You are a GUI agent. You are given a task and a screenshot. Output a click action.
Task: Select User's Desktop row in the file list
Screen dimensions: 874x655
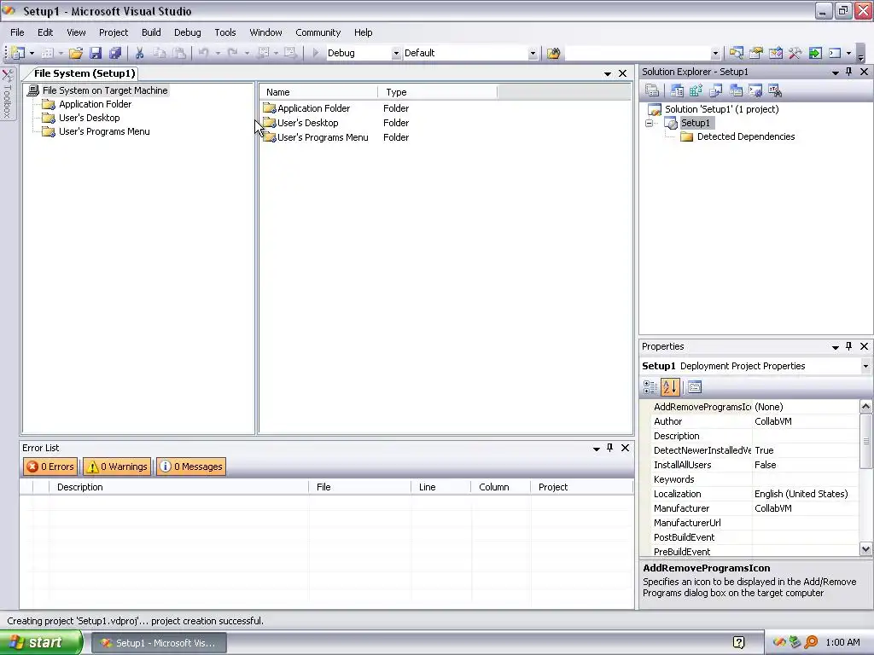pos(307,123)
